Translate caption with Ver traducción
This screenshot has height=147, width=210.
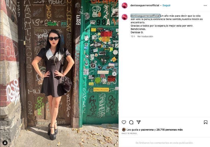(x=145, y=36)
